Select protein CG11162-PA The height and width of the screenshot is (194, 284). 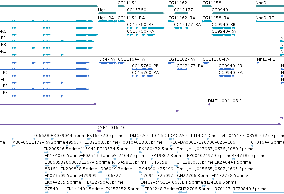point(171,63)
